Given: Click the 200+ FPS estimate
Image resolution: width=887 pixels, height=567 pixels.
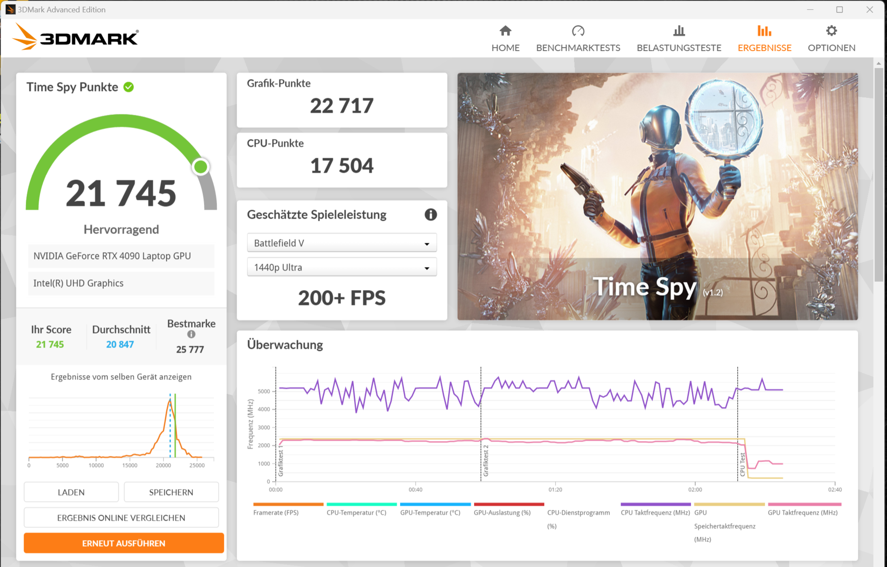Looking at the screenshot, I should pos(341,298).
